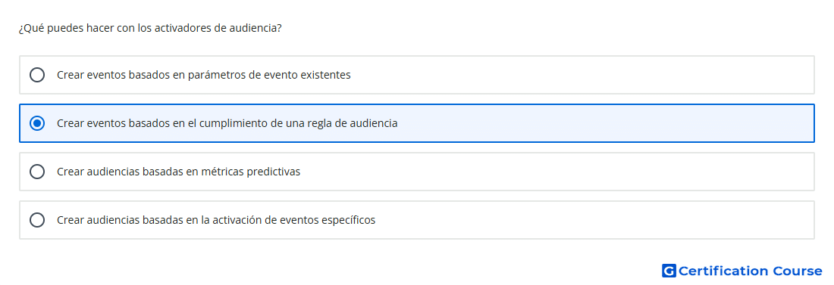The height and width of the screenshot is (285, 834).
Task: Click the blue G logo icon
Action: click(x=669, y=271)
